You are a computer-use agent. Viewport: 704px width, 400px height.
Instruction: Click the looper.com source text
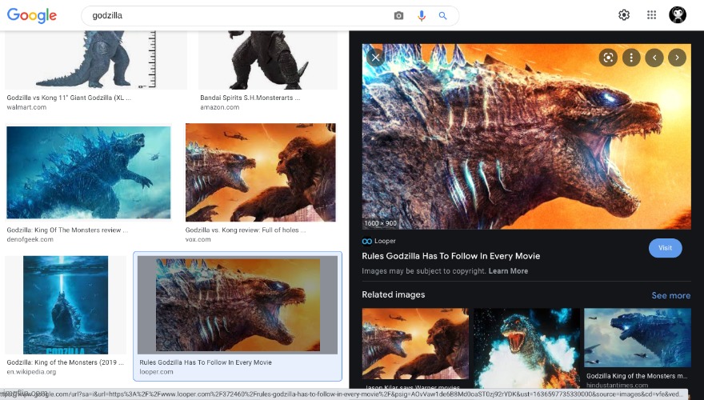tap(156, 372)
